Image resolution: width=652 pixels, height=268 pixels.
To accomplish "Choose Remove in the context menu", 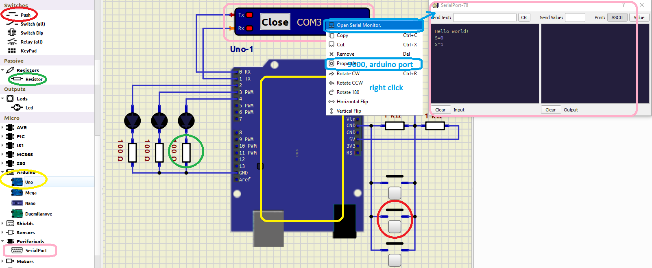I will coord(374,54).
